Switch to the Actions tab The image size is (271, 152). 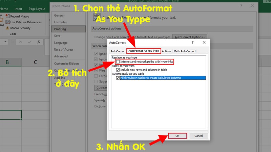166,51
